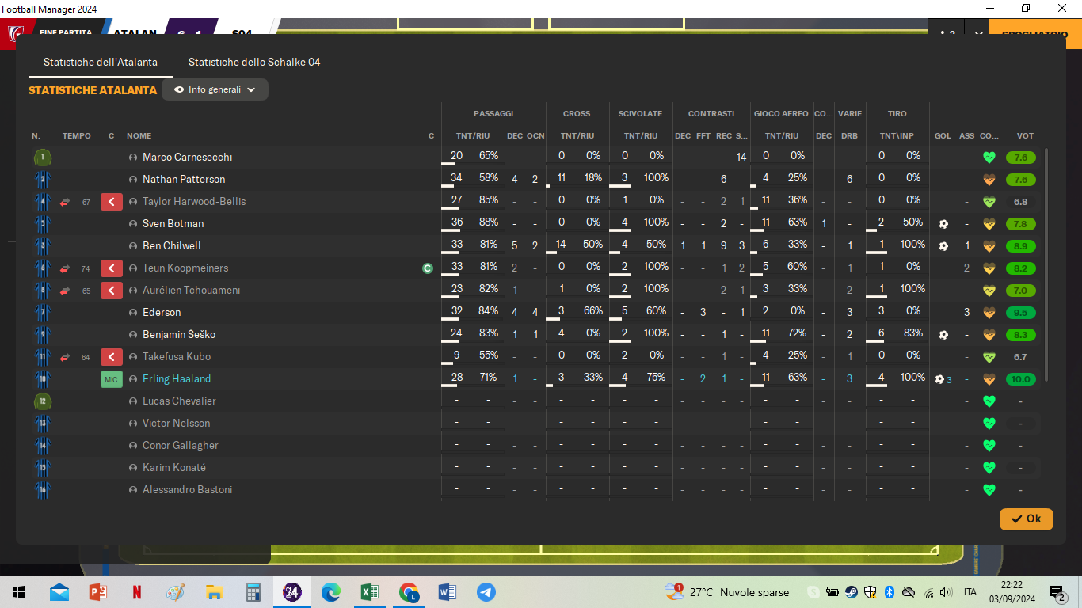This screenshot has height=608, width=1082.
Task: Open Alessandro Bastoni's player name link
Action: pos(188,489)
